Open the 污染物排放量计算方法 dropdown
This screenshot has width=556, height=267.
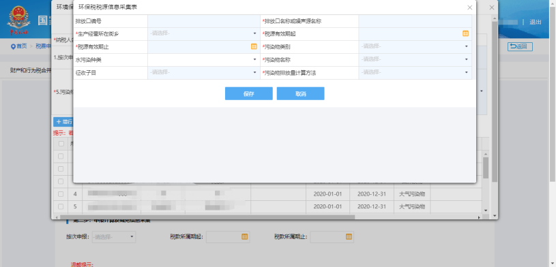(x=415, y=73)
